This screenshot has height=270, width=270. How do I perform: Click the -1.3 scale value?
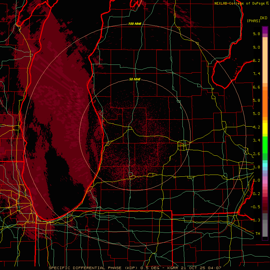tap(255, 220)
